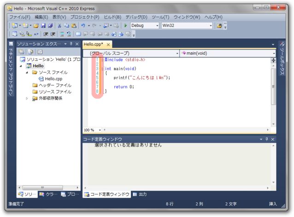Open the ツール(T) menu
The image size is (294, 217).
160,17
